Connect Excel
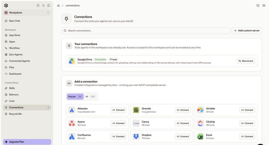 coord(247,136)
